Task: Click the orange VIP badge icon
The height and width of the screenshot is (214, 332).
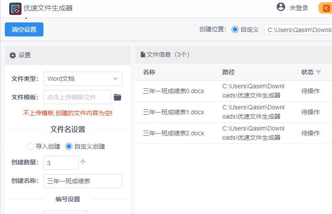Action: (x=325, y=8)
